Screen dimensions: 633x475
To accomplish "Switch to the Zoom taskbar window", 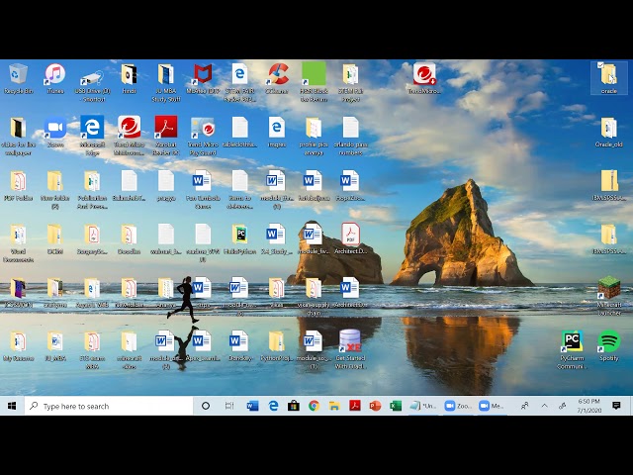I will 458,406.
